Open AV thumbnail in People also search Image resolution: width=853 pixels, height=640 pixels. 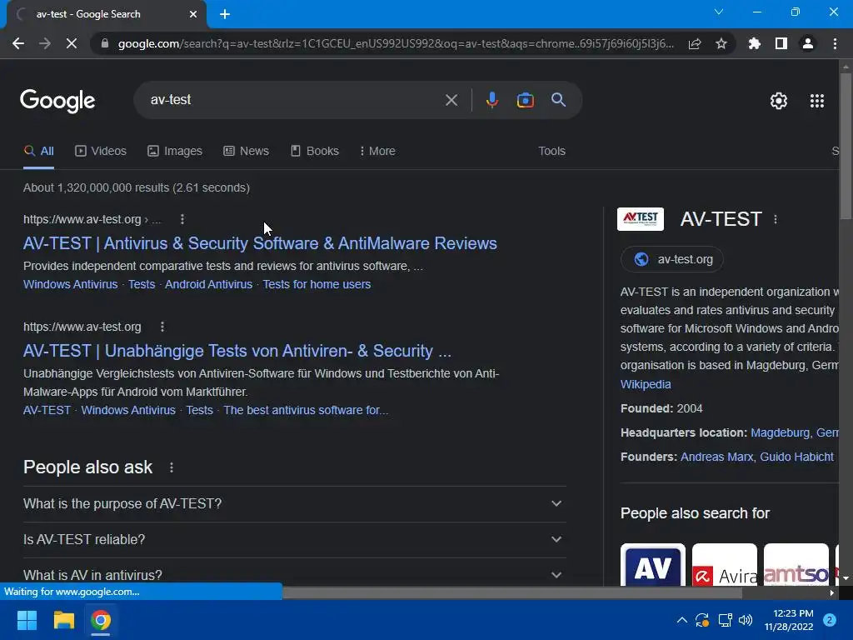pos(653,564)
